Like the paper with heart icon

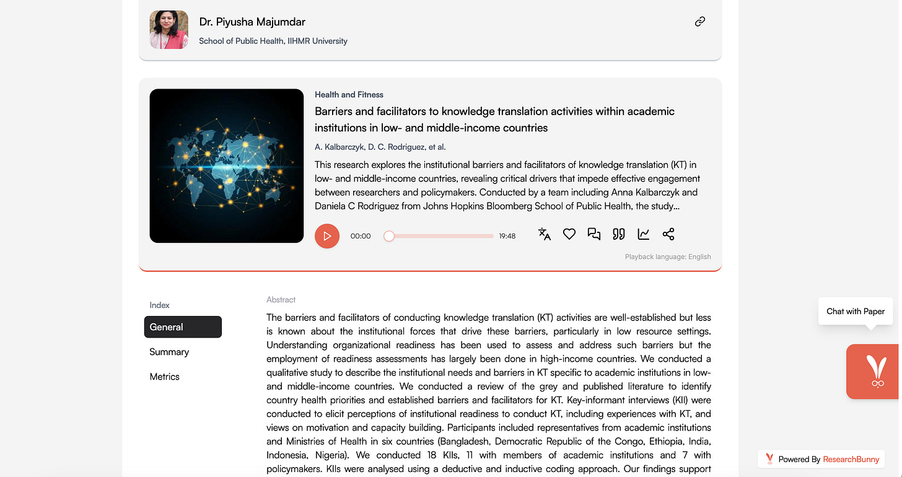click(569, 234)
